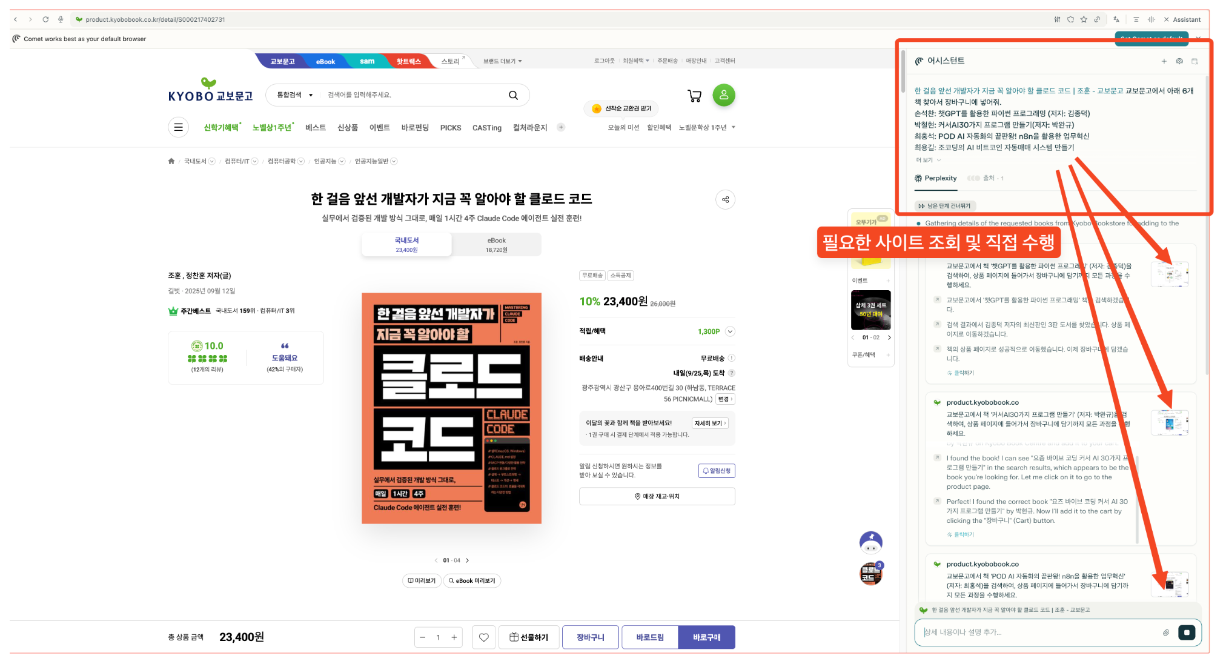Viewport: 1226px width, 664px height.
Task: Open the 신상품 menu item
Action: pos(348,127)
